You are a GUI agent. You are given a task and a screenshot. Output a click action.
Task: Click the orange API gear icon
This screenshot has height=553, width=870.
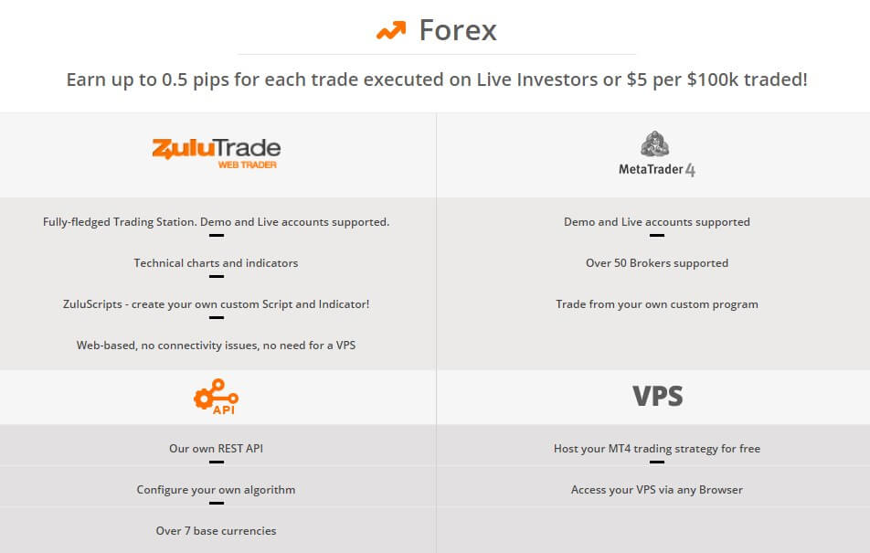click(217, 397)
